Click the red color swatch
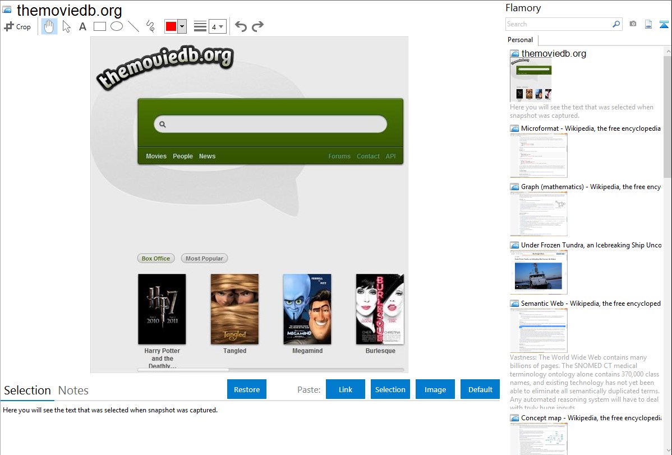The height and width of the screenshot is (455, 672). pyautogui.click(x=171, y=26)
